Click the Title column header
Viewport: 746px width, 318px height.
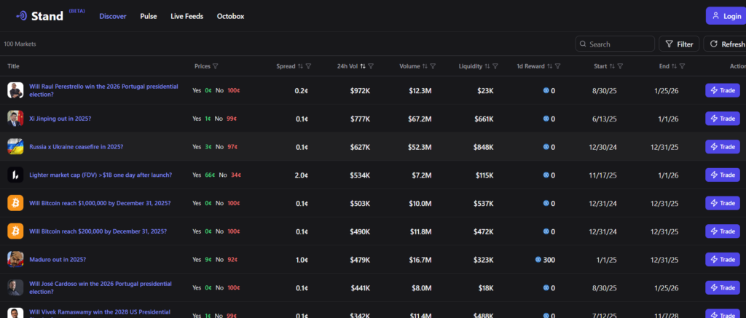click(x=13, y=66)
